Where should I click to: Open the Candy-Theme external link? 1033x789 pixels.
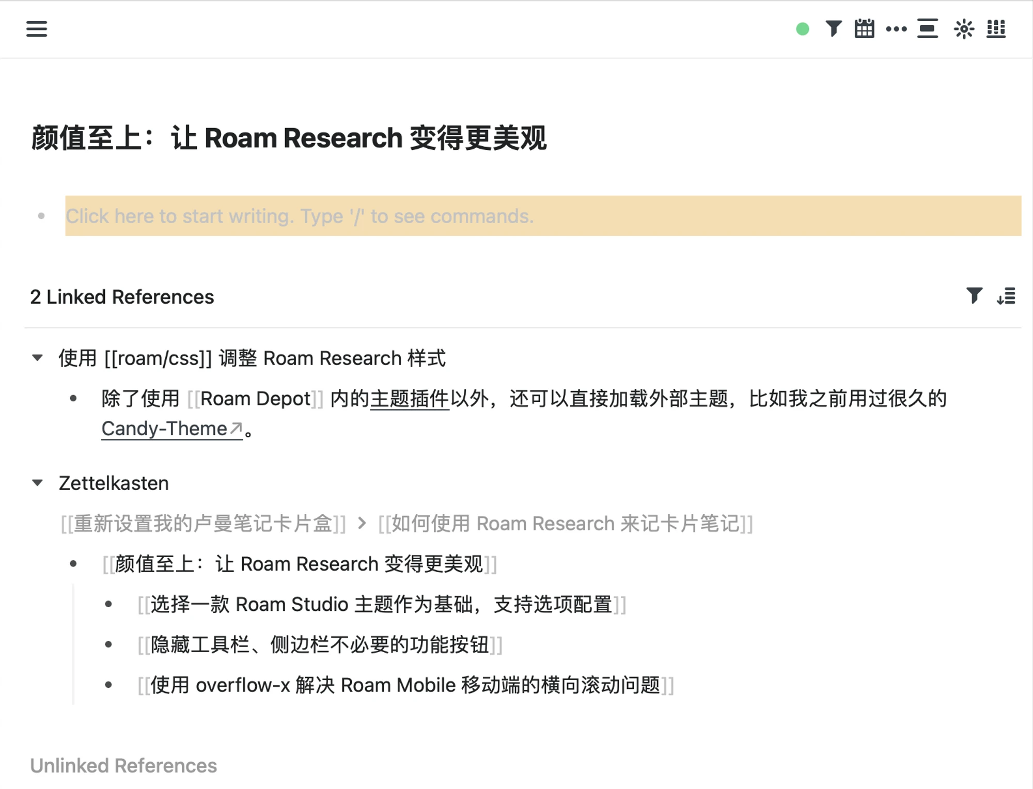(x=172, y=429)
